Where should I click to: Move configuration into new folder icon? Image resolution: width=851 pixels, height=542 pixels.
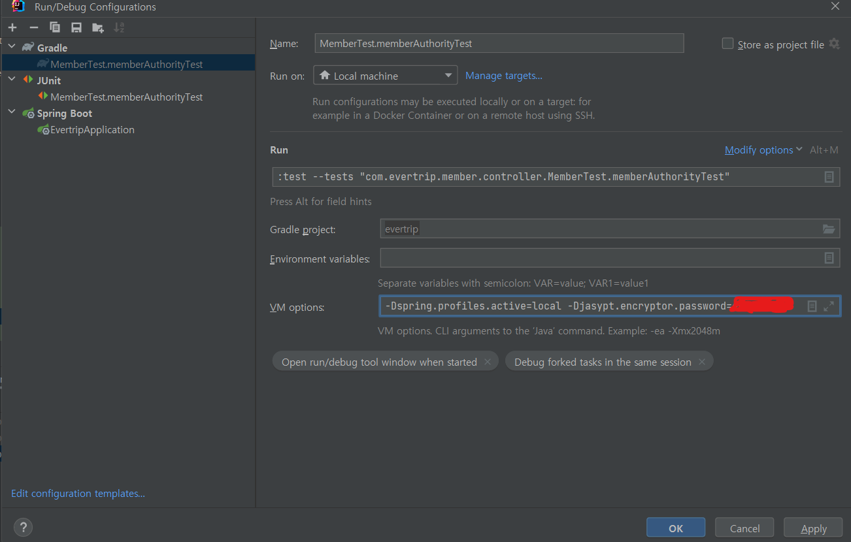click(98, 27)
